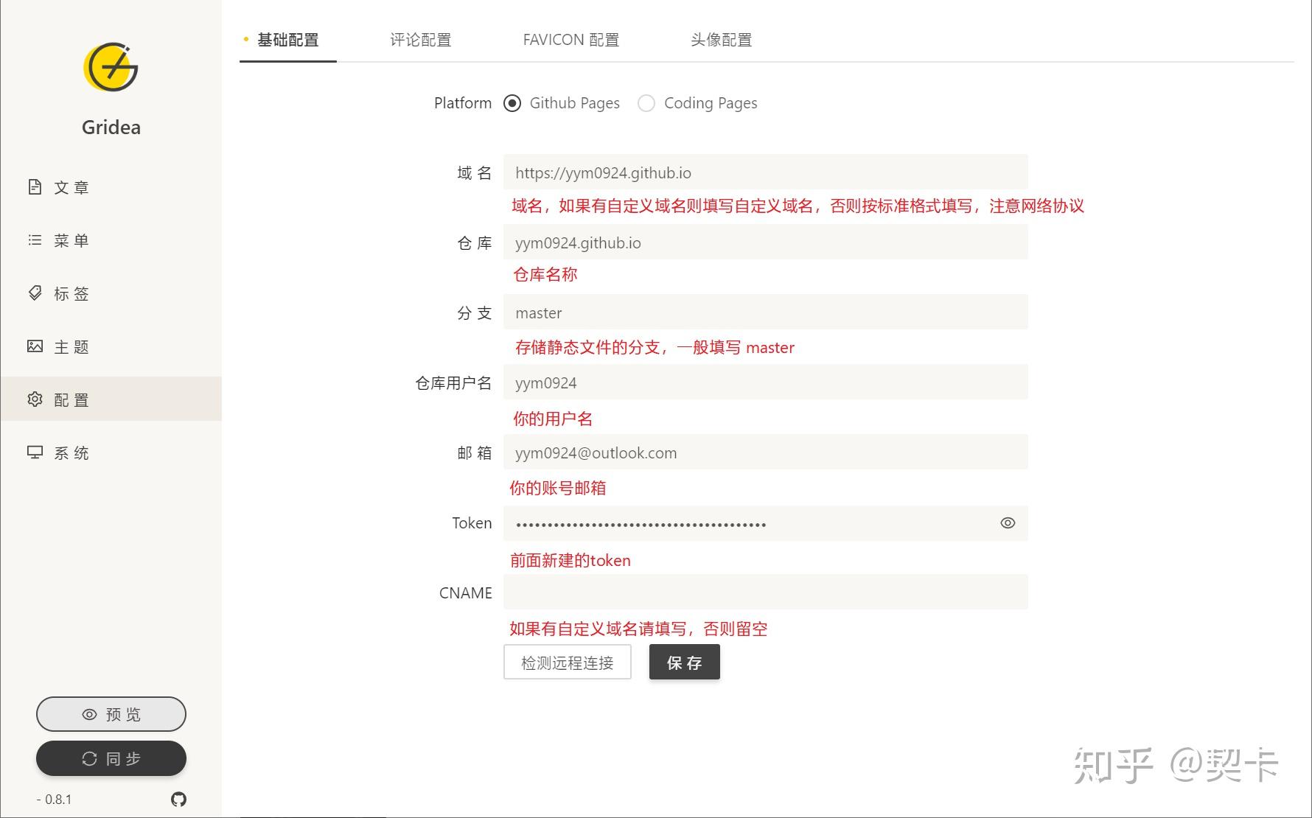Switch to the 评论配置 tab
The width and height of the screenshot is (1312, 818).
420,40
